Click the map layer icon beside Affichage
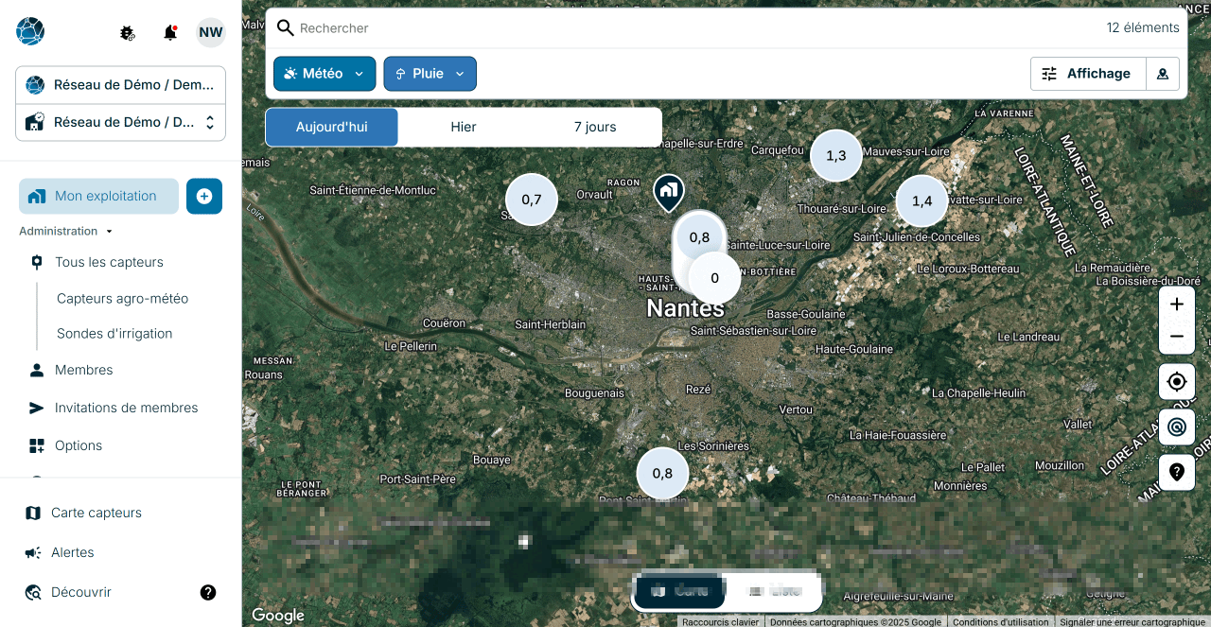The width and height of the screenshot is (1211, 627). 1163,74
